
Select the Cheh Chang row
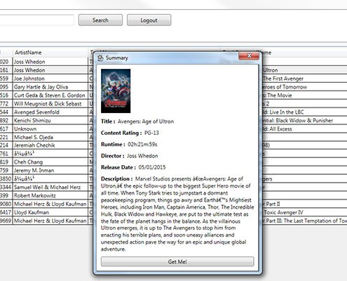coord(50,162)
